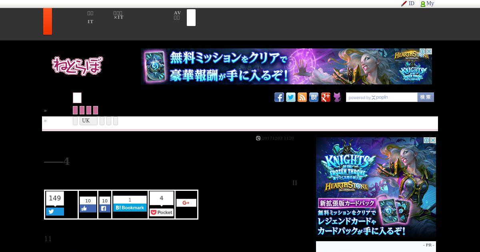Click the '- PR -' label in sidebar
480x252 pixels.
(428, 245)
